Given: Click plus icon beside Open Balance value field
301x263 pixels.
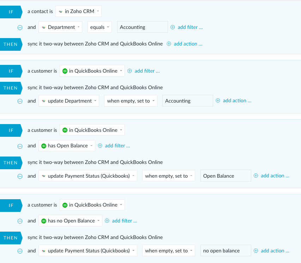Looking at the screenshot, I should pos(256,176).
